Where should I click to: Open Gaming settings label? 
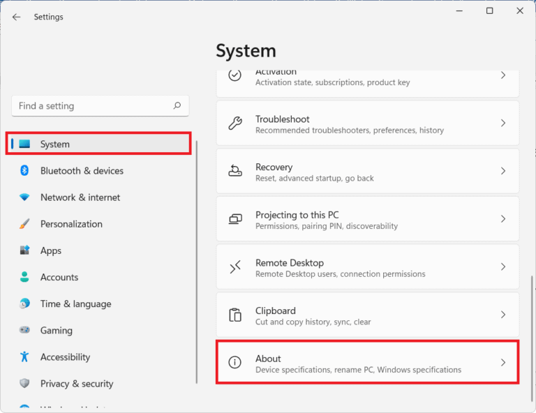[57, 331]
